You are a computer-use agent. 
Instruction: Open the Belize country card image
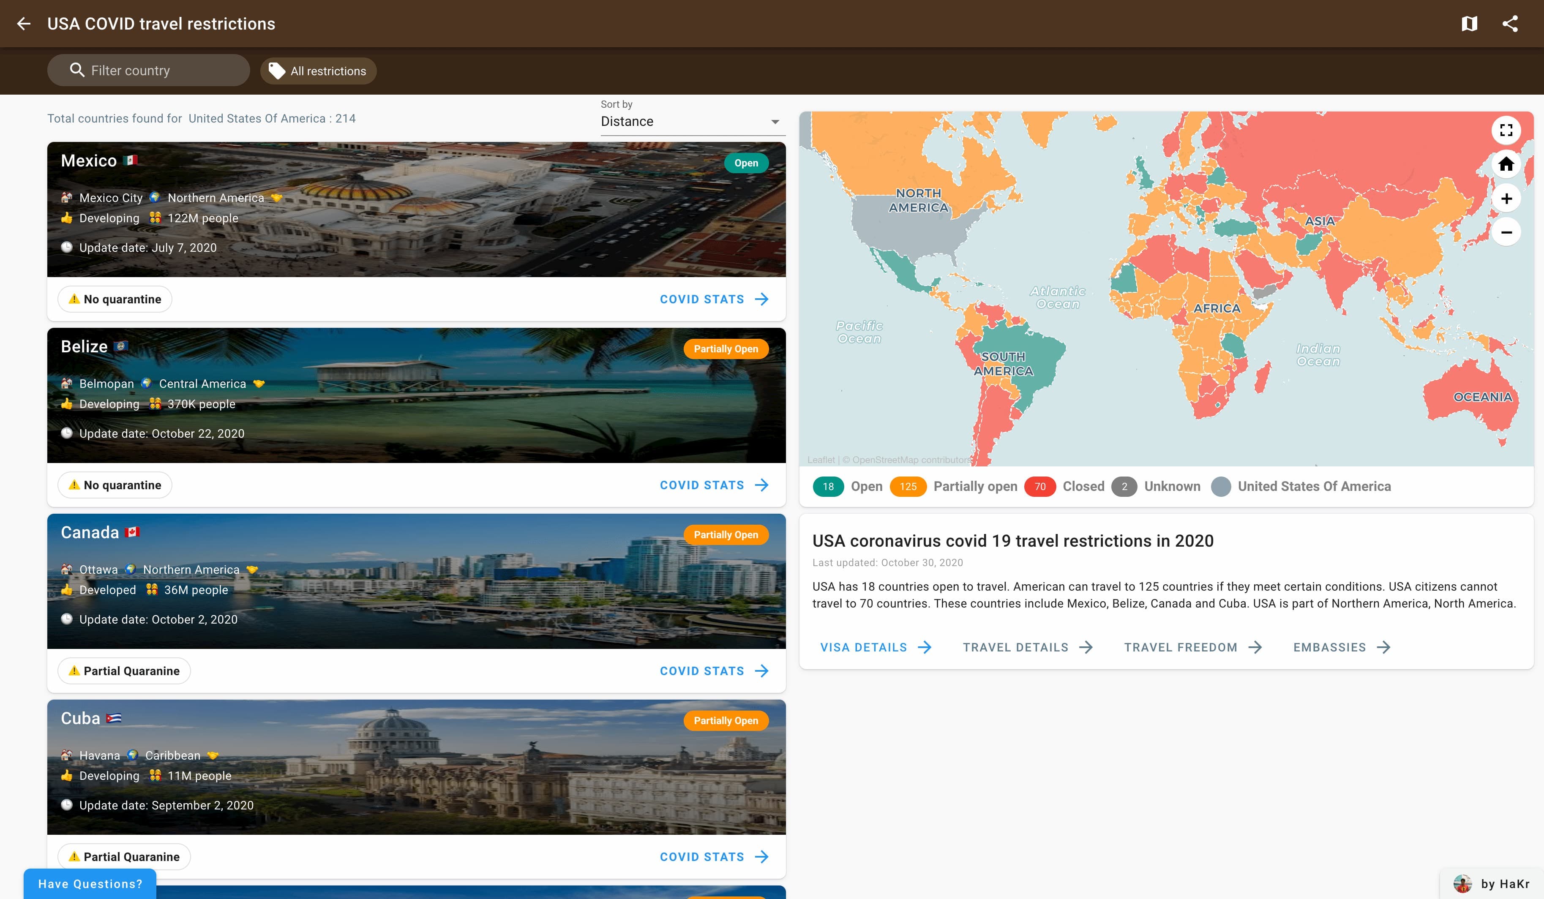tap(416, 395)
